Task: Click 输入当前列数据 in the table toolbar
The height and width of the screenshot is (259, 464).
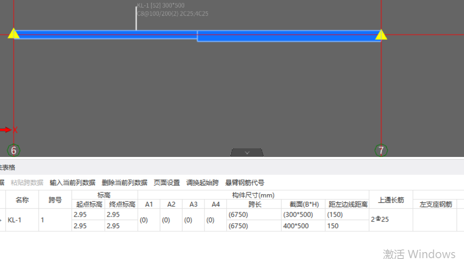Action: (72, 182)
